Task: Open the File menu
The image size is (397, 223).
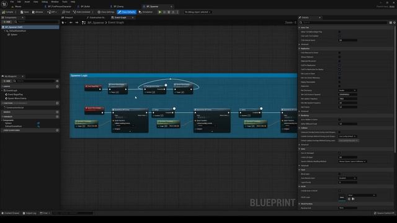Action: (x=12, y=2)
